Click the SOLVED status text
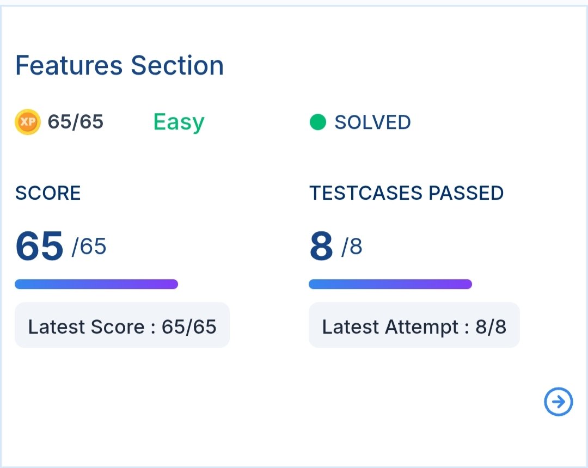The width and height of the screenshot is (588, 468). tap(372, 122)
